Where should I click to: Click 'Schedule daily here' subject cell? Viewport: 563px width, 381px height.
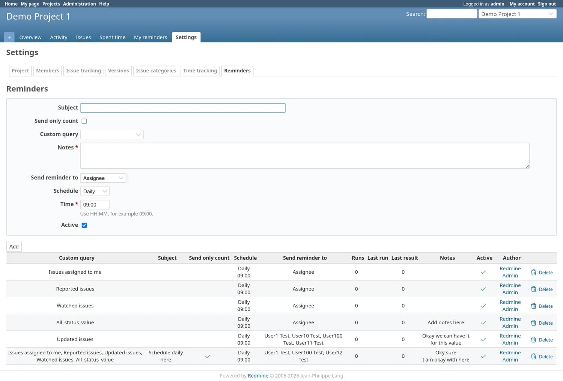(x=166, y=356)
